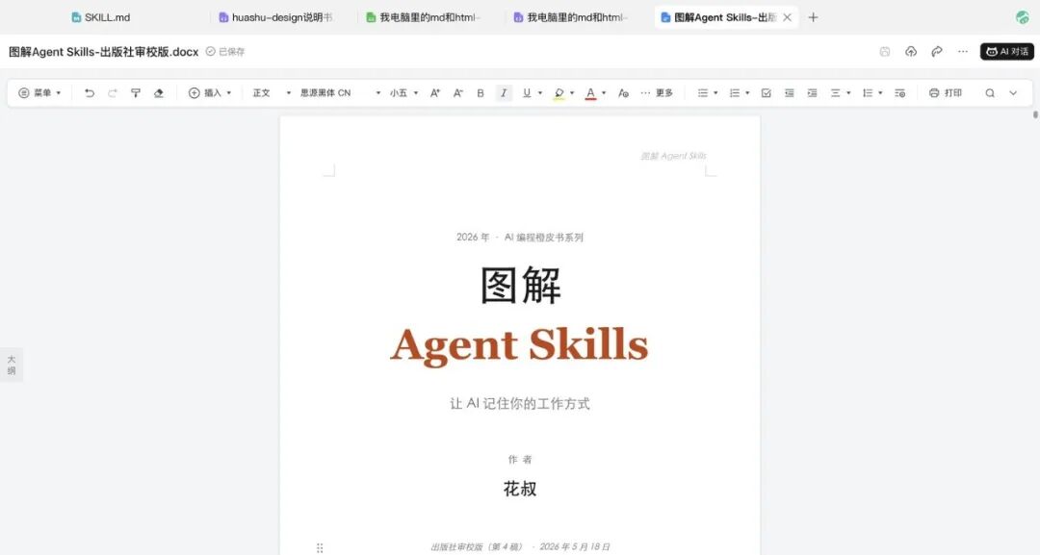Click the author name 花叔
Screen dimensions: 1040x555
point(519,489)
